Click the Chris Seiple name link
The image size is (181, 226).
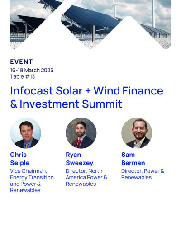click(20, 159)
